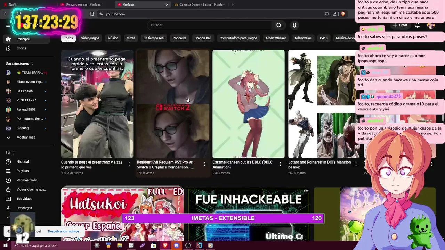Switch to Comprar Disney + Barato tab
This screenshot has height=250, width=445.
200,5
